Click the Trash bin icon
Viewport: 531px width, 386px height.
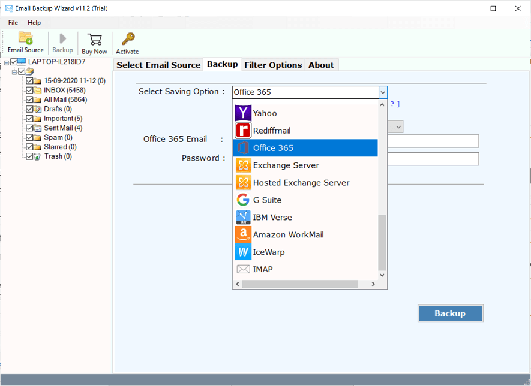coord(37,156)
